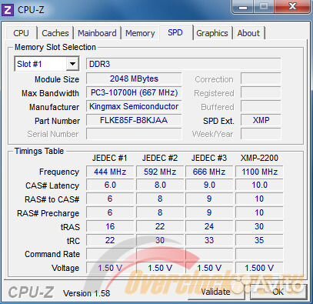313x304 pixels.
Task: Click the Manufacturer label
Action: 54,107
